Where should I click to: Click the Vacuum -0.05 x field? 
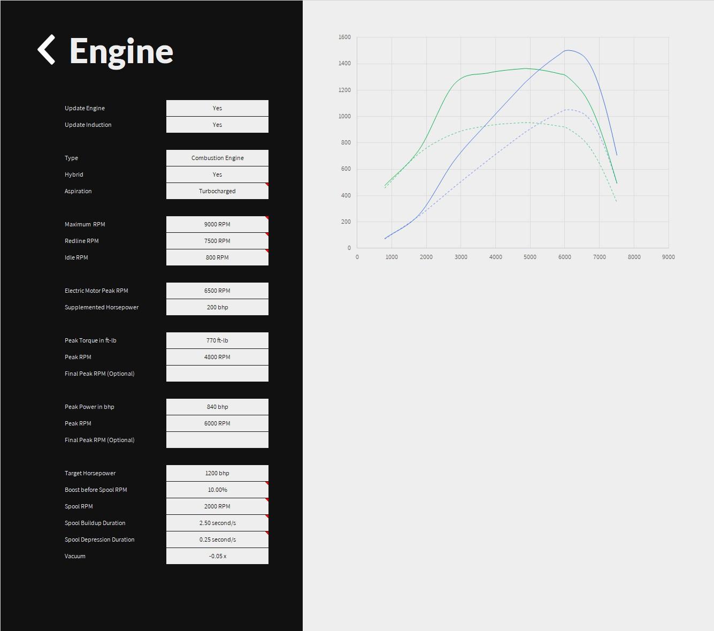click(x=217, y=556)
